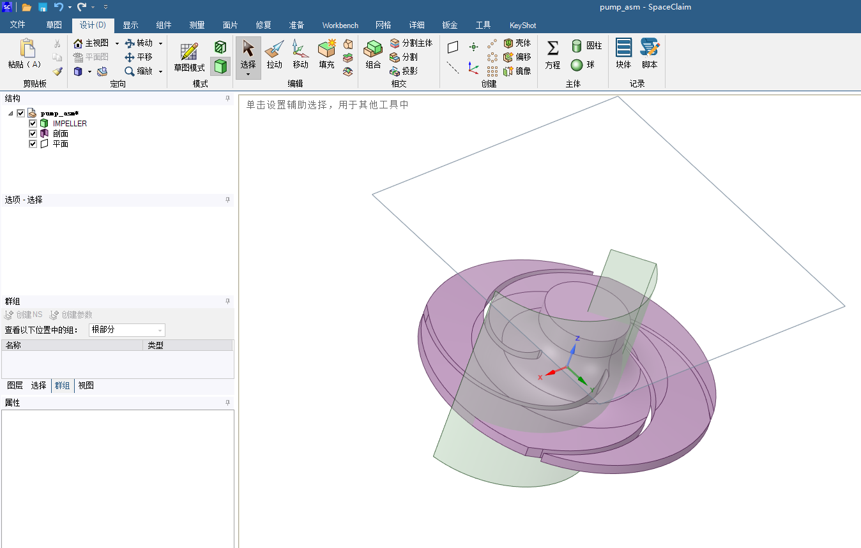The width and height of the screenshot is (861, 548).
Task: Click the Combine (组合) tool
Action: click(373, 54)
